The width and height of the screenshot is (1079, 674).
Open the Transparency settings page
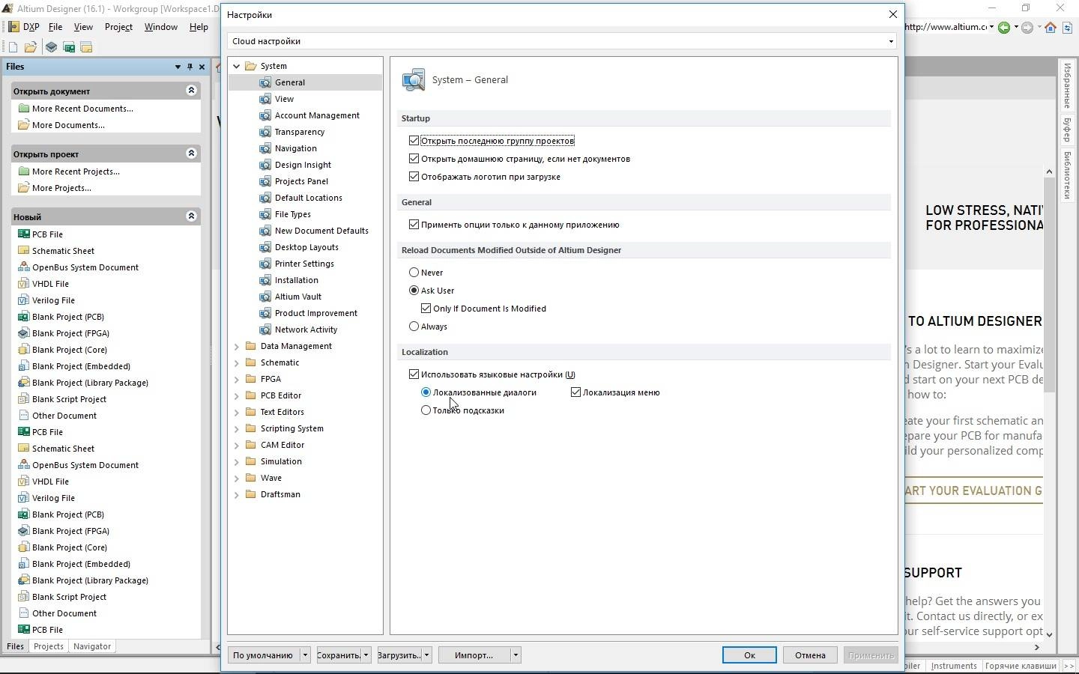[x=300, y=132]
